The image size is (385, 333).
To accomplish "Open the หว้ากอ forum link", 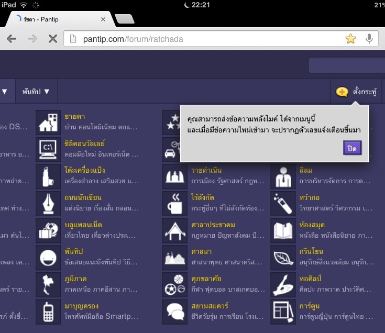I will click(310, 197).
